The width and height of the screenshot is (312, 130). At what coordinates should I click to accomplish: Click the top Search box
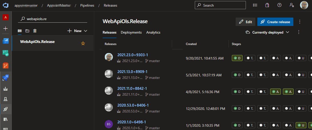coord(220,5)
